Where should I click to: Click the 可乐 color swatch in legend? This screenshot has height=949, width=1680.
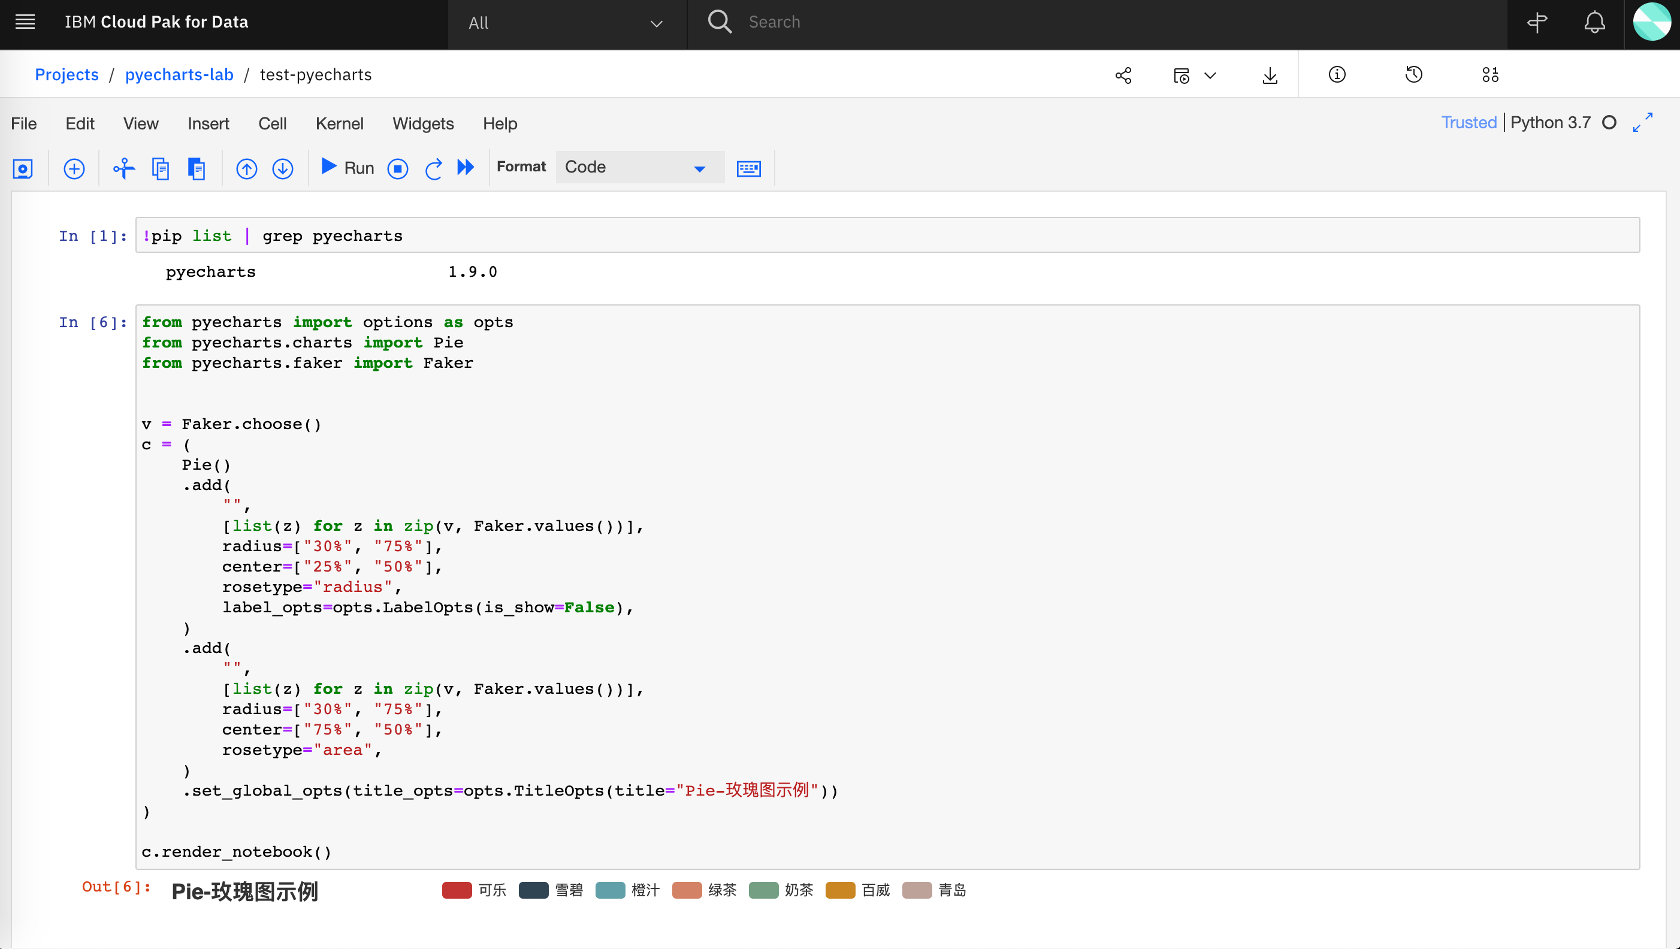click(456, 890)
